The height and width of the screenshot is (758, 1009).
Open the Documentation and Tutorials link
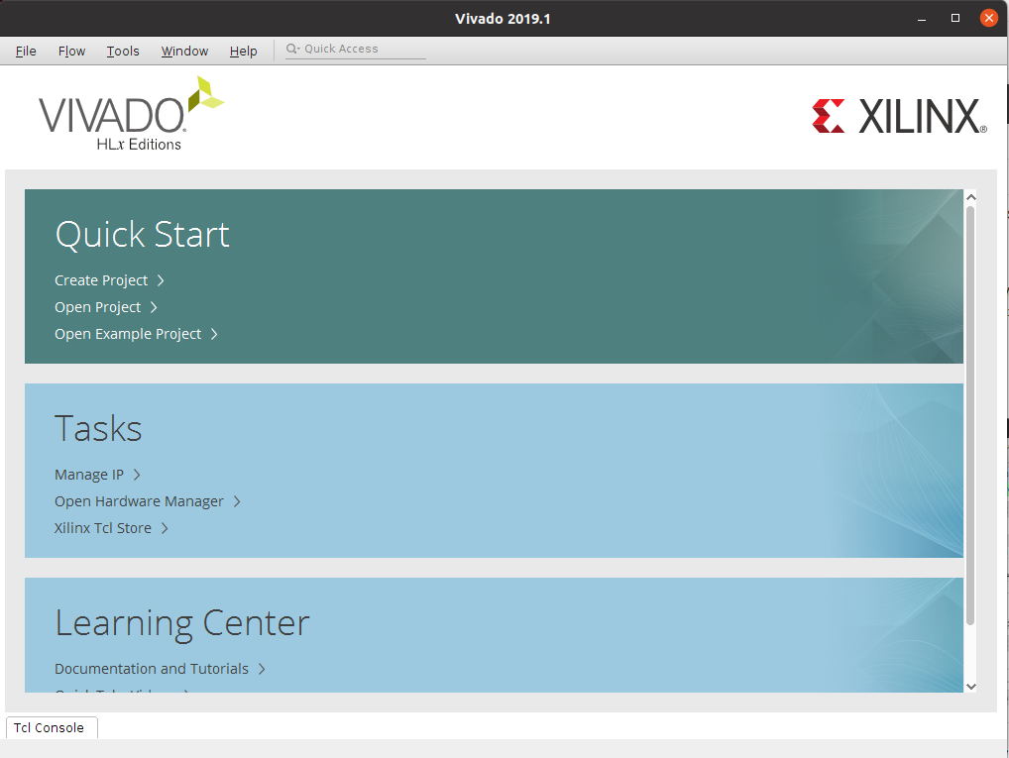tap(152, 669)
